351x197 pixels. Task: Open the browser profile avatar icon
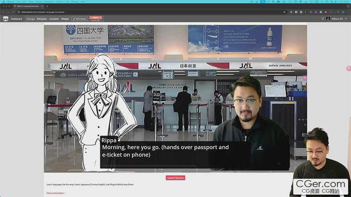(343, 12)
